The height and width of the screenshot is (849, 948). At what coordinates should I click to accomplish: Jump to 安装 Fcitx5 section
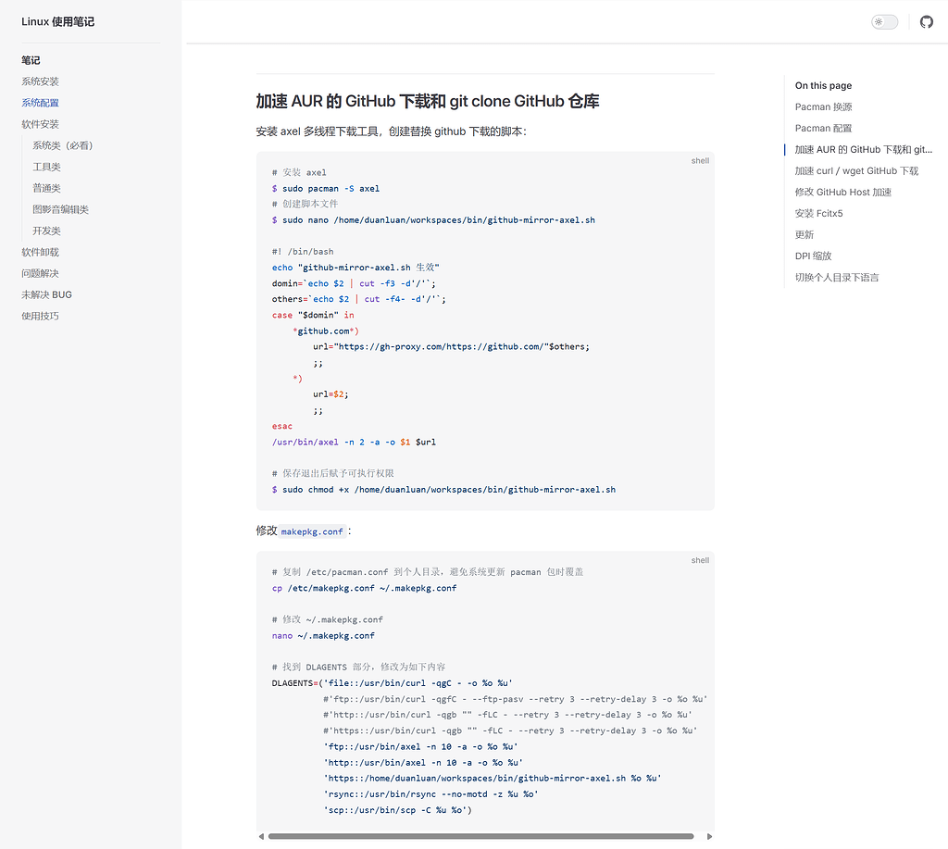click(818, 214)
